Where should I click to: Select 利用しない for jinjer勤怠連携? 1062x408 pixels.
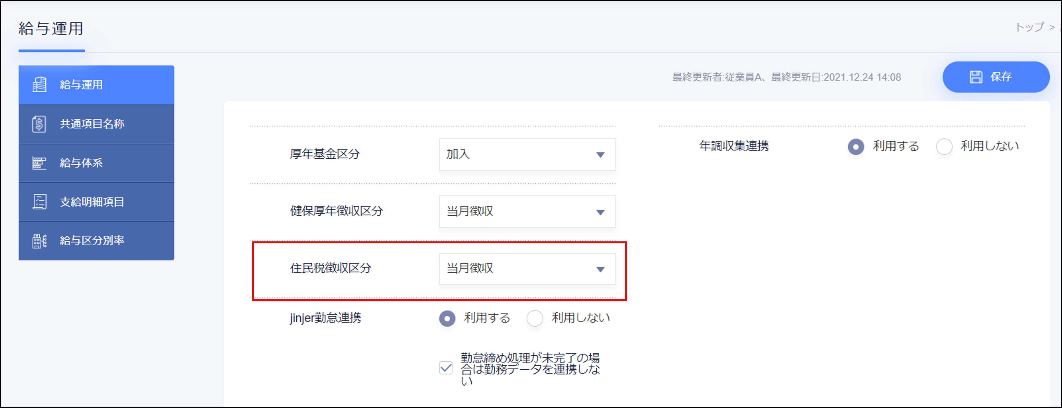coord(535,318)
